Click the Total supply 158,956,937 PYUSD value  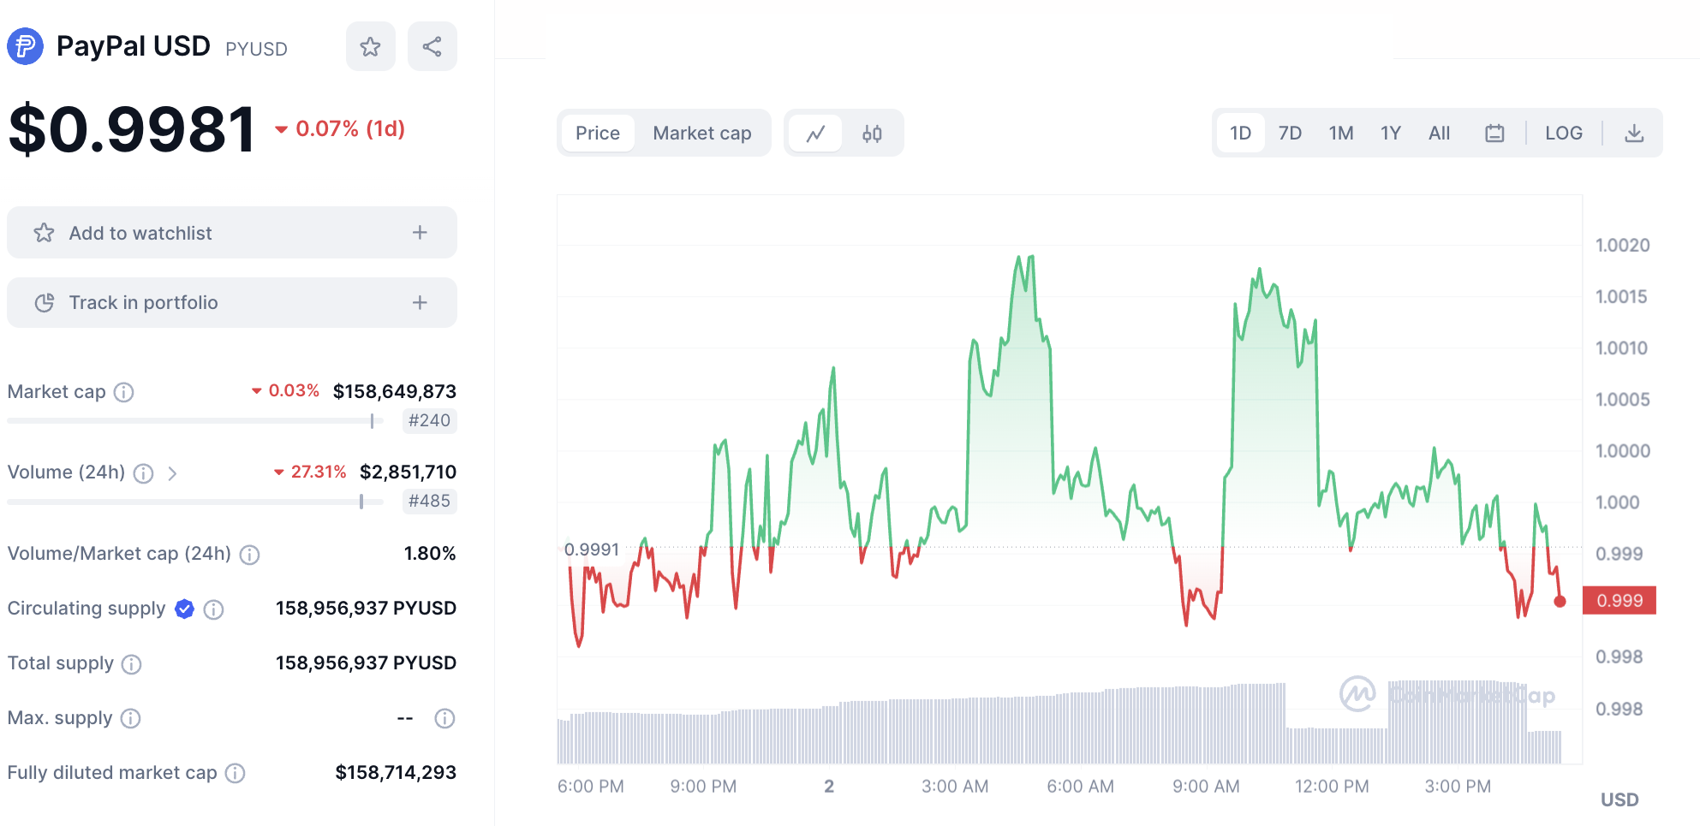[x=366, y=663]
